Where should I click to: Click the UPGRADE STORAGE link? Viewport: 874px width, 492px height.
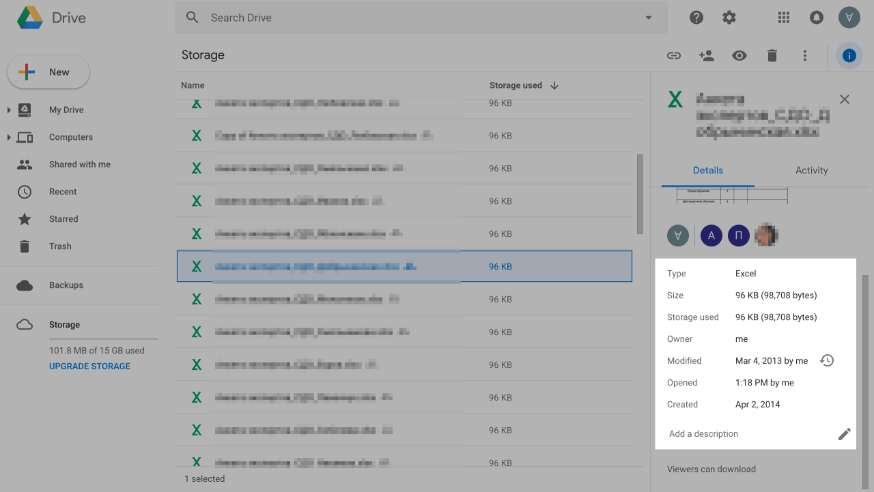[89, 366]
